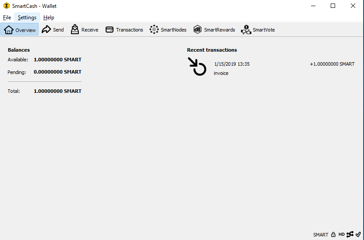Click the Available balance value

point(57,60)
